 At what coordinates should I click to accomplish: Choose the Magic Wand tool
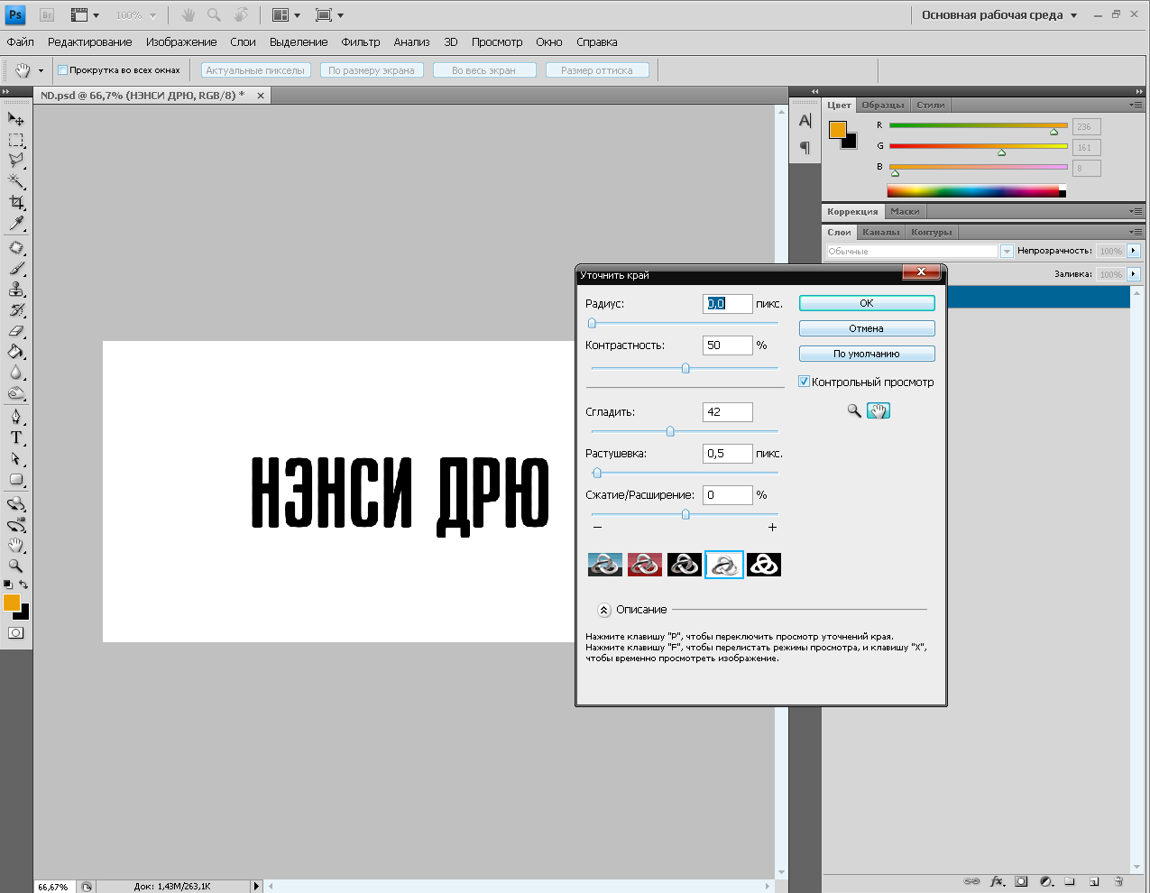pyautogui.click(x=16, y=181)
